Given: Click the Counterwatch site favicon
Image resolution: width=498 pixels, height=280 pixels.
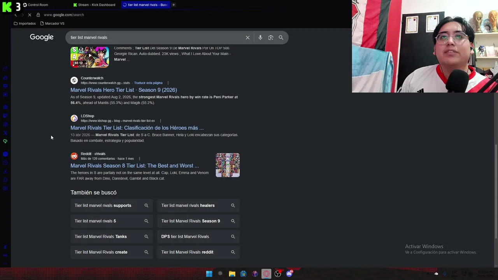Looking at the screenshot, I should click(74, 80).
